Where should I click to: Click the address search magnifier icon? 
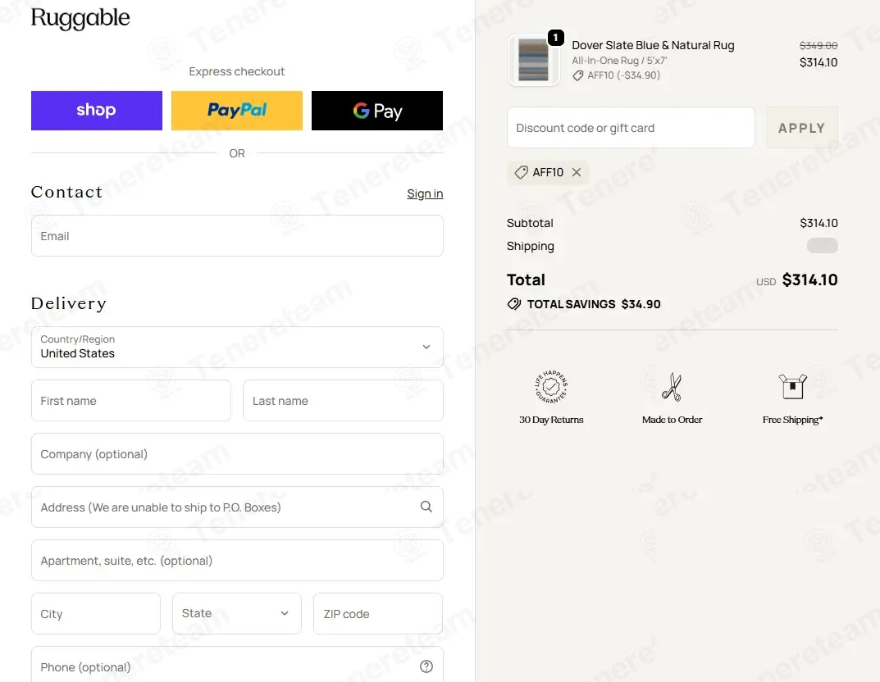[x=426, y=507]
